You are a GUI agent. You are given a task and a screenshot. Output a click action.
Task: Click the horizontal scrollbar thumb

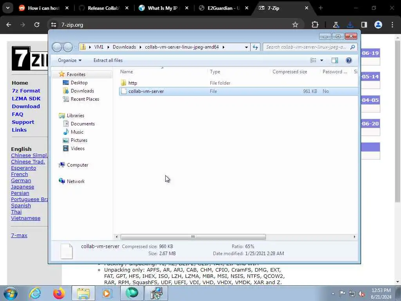point(193,237)
